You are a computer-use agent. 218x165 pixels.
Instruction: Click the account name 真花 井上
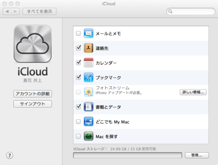[x=33, y=80]
